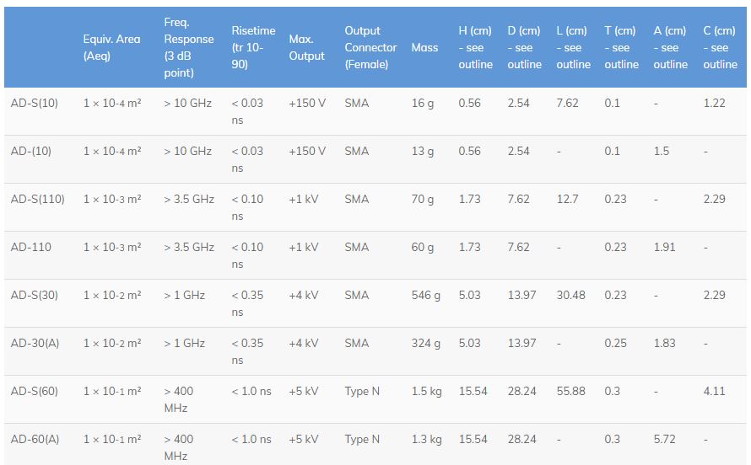Click the 546 g mass cell
The height and width of the screenshot is (465, 751).
pyautogui.click(x=425, y=295)
